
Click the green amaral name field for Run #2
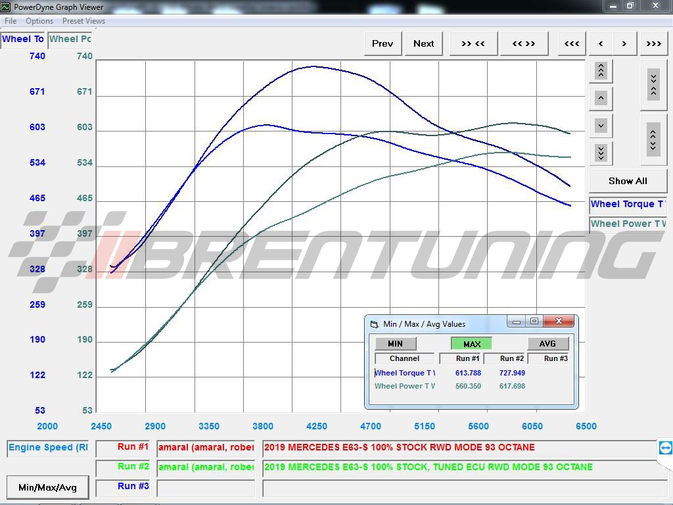click(x=206, y=467)
